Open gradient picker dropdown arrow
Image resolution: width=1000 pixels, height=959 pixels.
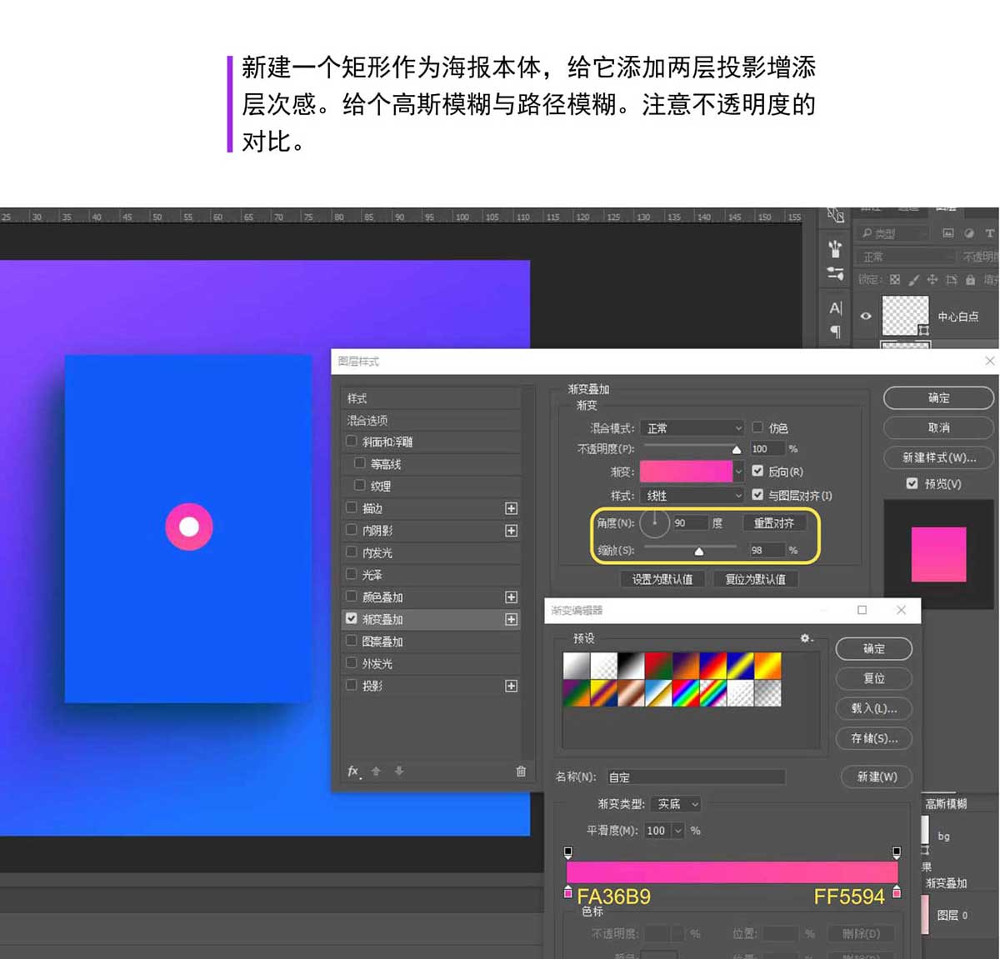click(738, 472)
